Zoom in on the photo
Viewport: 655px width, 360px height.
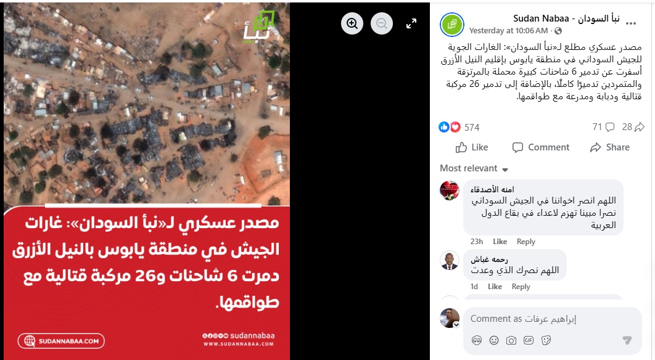(352, 23)
